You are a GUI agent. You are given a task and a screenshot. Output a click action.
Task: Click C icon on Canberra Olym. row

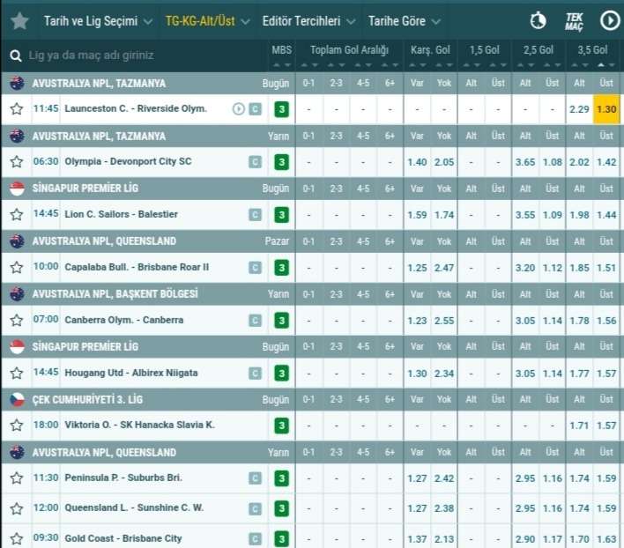tap(255, 320)
